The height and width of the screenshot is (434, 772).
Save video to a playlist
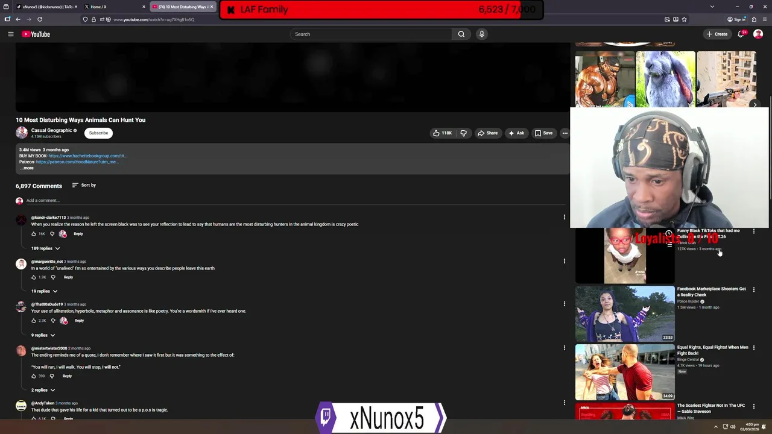click(x=543, y=133)
